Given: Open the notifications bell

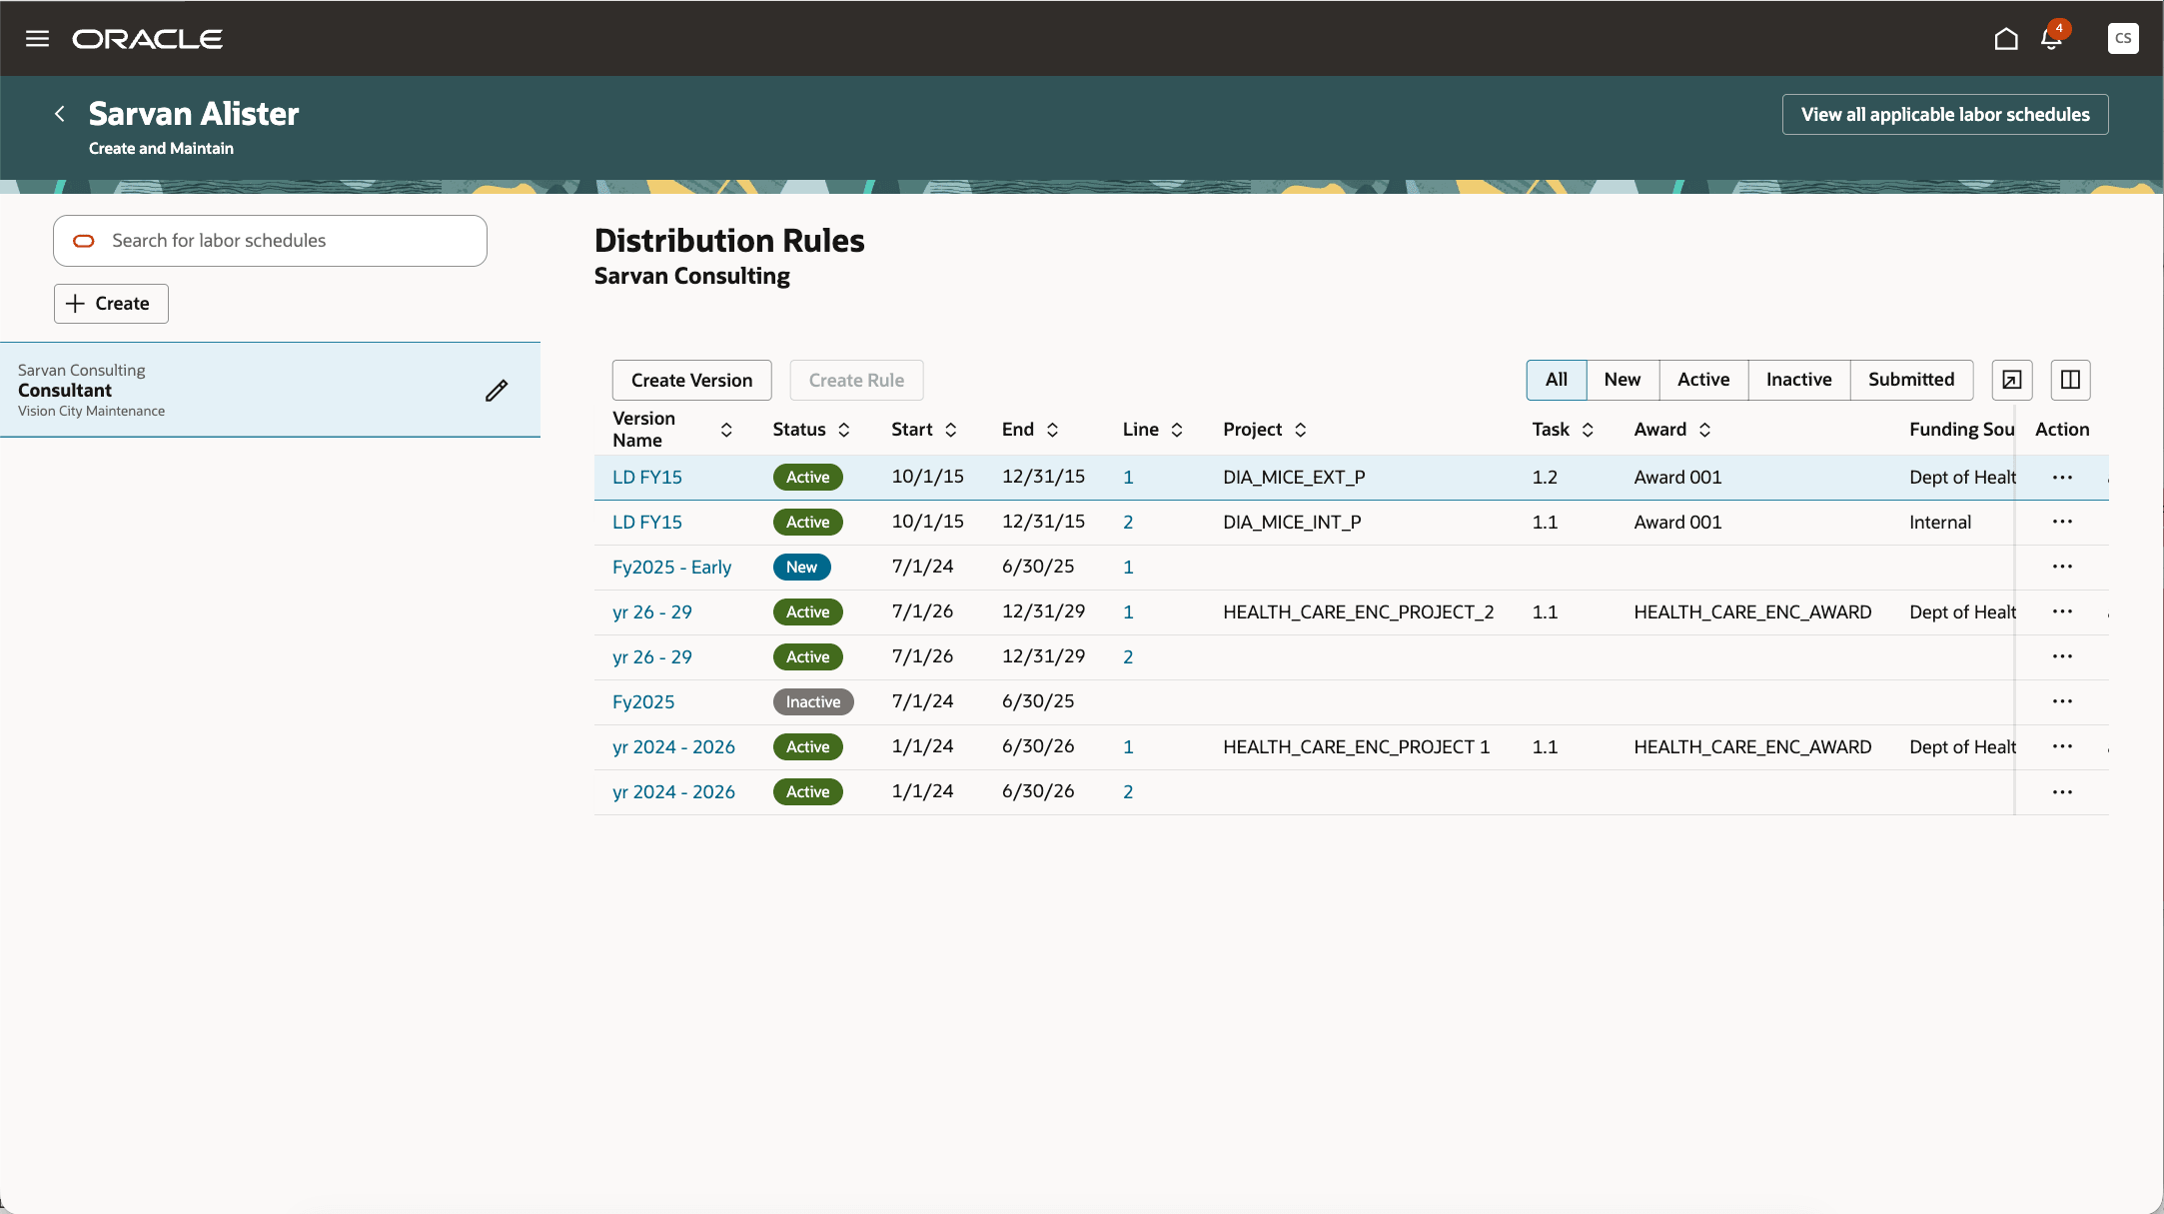Looking at the screenshot, I should 2051,39.
